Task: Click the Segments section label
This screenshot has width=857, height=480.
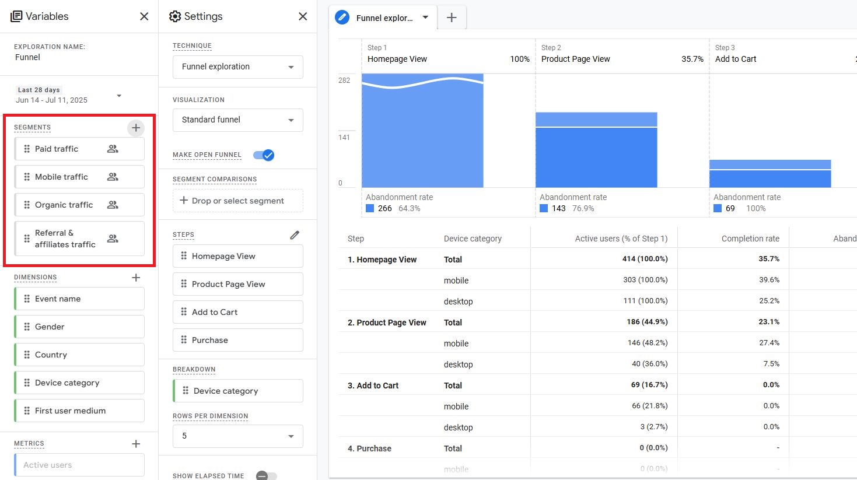Action: (x=32, y=127)
